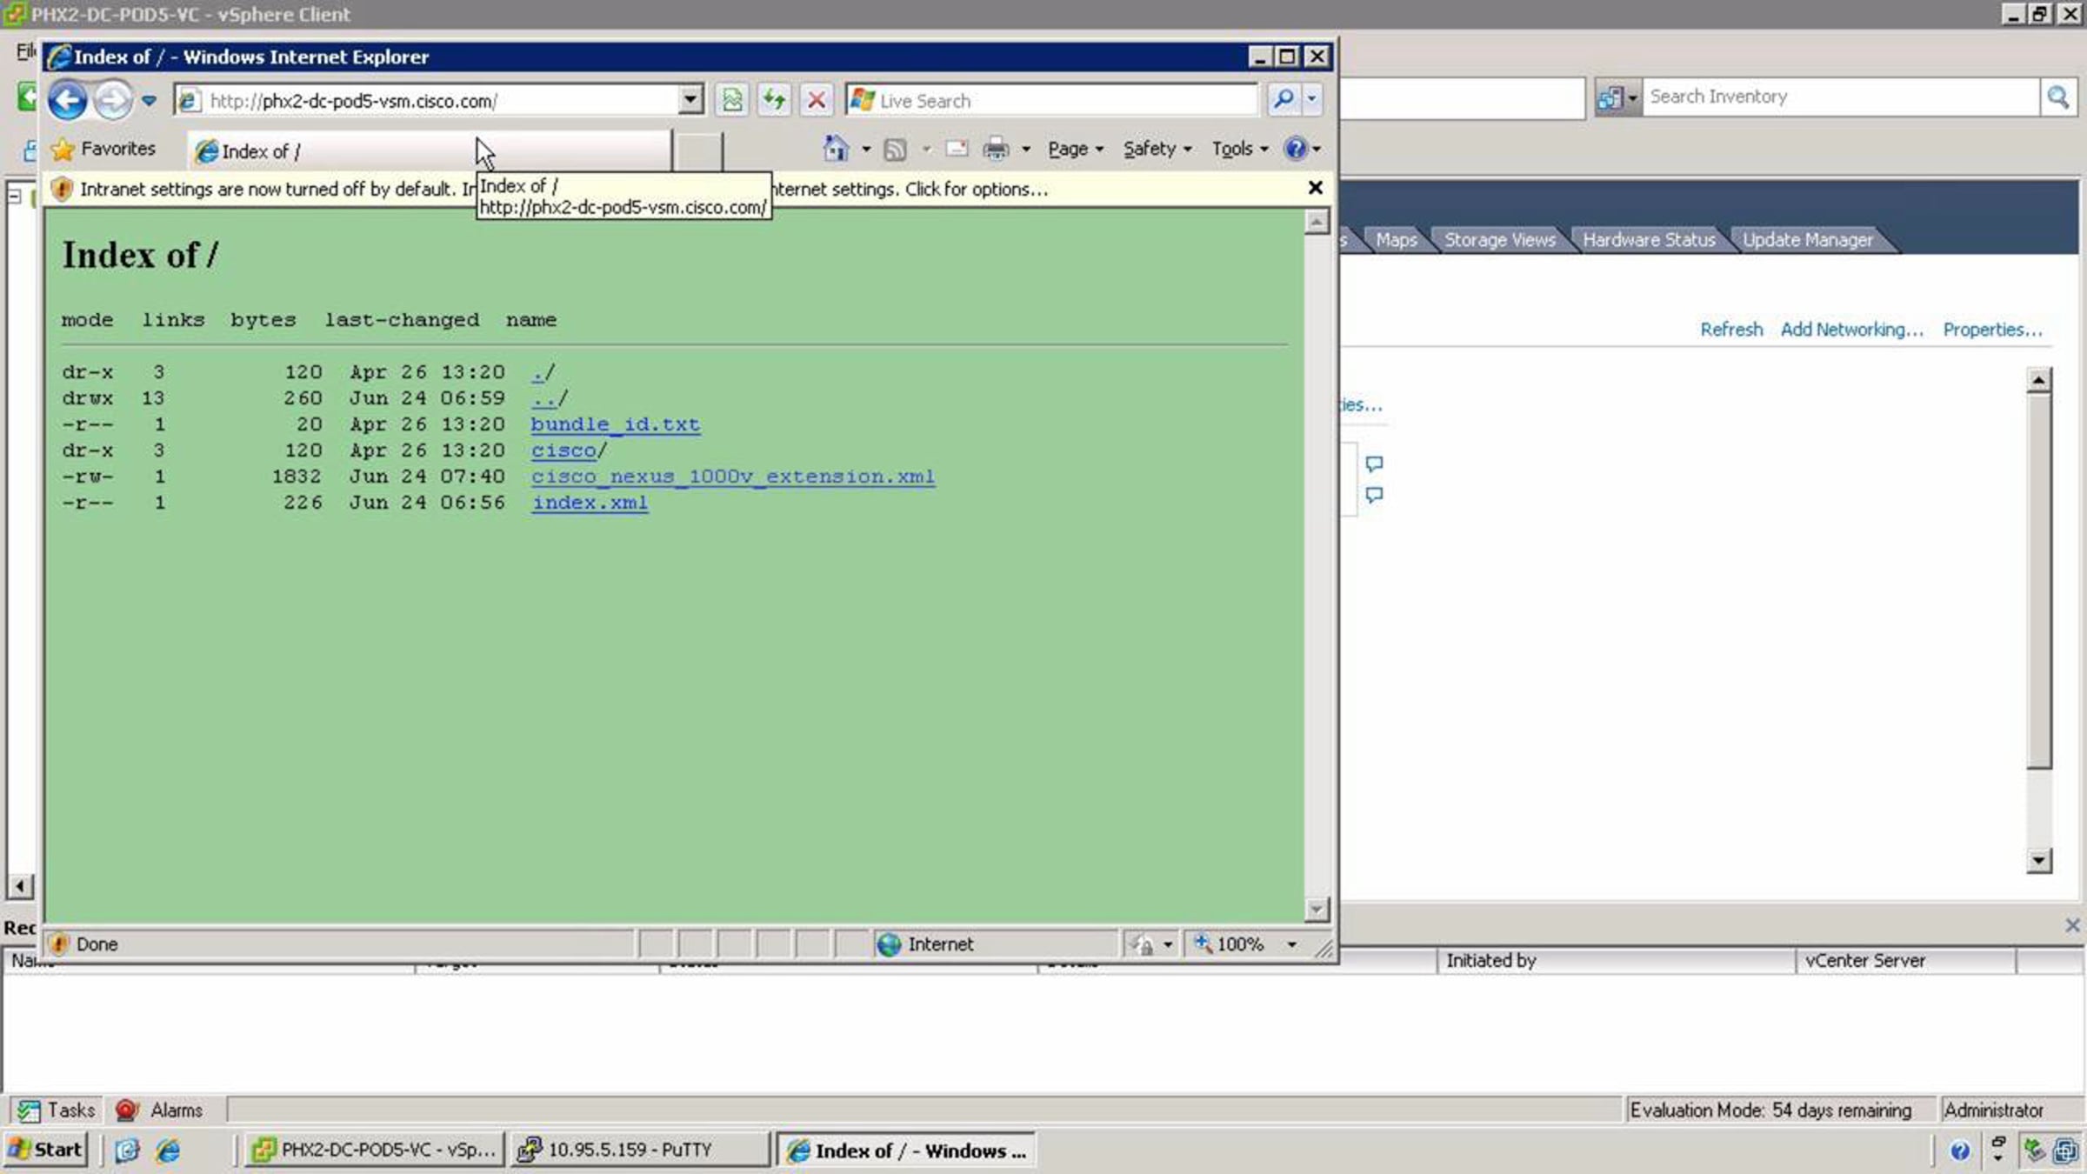
Task: Click the Live Search magnifier button
Action: (x=1284, y=100)
